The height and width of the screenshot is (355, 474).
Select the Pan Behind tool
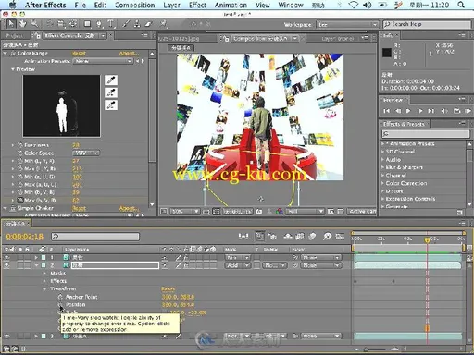coord(73,24)
